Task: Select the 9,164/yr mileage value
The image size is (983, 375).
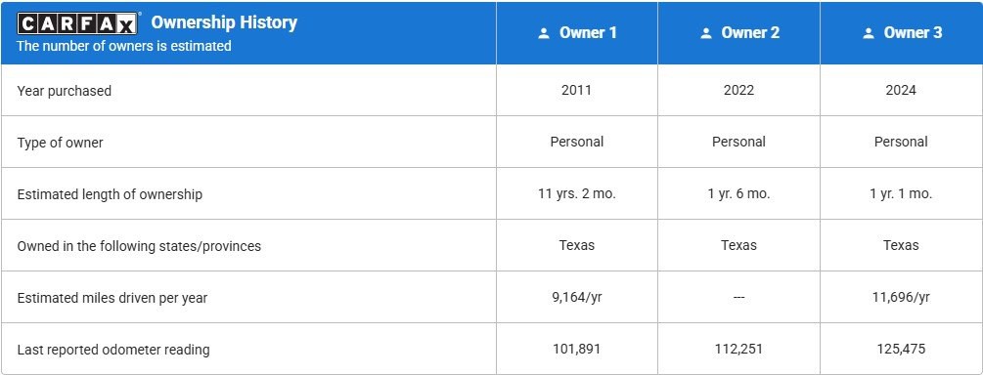Action: (577, 298)
